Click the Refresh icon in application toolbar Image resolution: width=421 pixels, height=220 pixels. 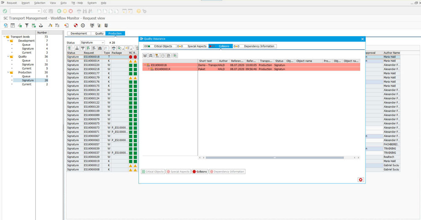(x=5, y=26)
